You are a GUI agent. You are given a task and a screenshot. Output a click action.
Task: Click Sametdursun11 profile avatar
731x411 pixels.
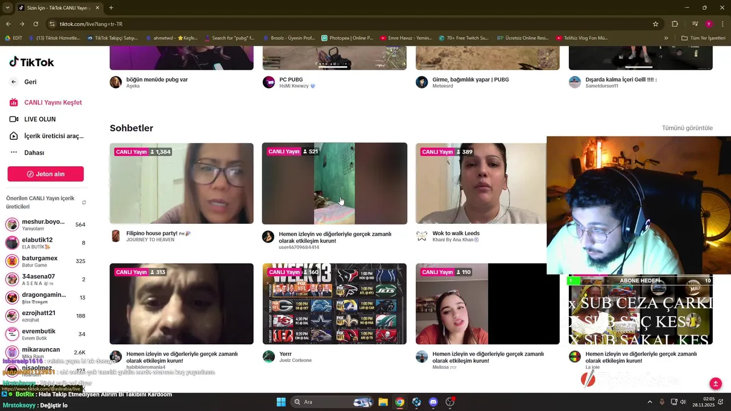(x=575, y=82)
